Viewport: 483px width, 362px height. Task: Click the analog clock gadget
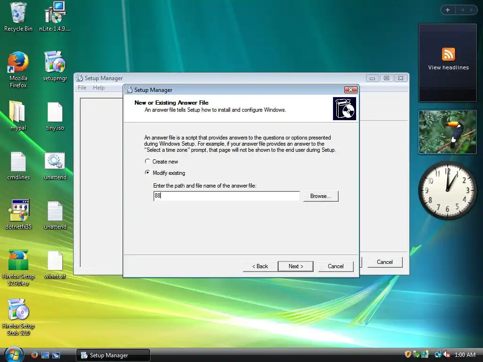click(x=447, y=190)
